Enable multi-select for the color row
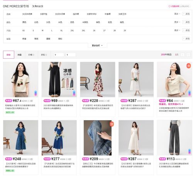193x177 pixels. click(186, 22)
